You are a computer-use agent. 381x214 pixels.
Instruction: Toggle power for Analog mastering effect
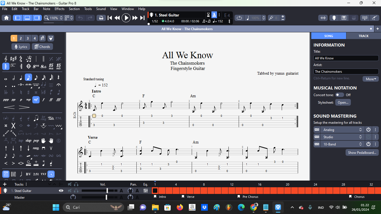tap(368, 130)
